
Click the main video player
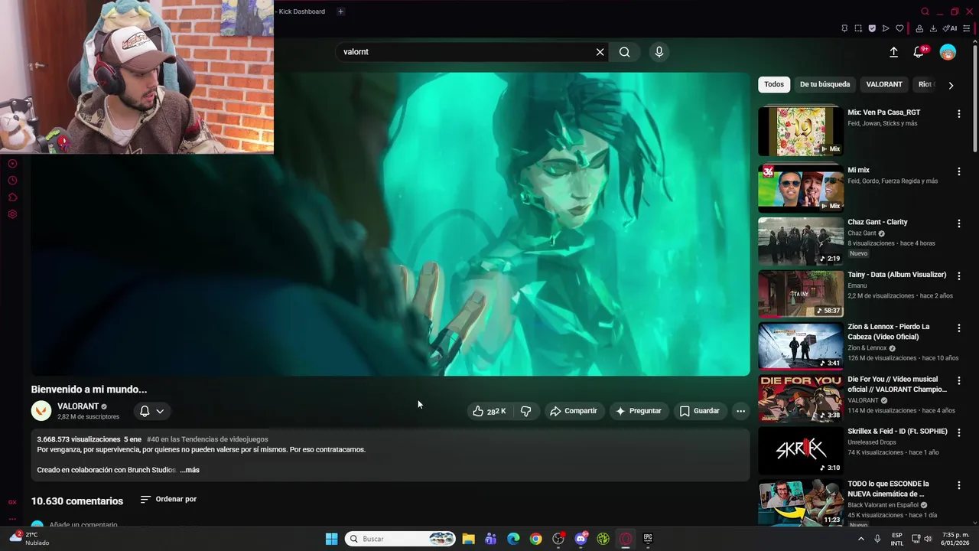(x=390, y=224)
